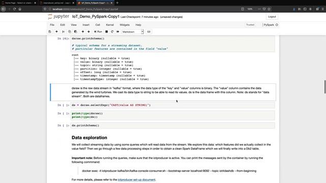The width and height of the screenshot is (326, 183).
Task: Run the selected cell
Action: (98, 32)
